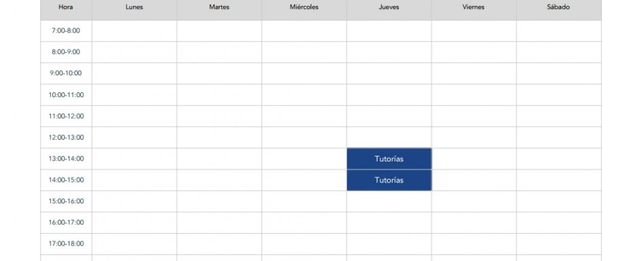Click the empty Lunes cell at 7:00-8:00
The image size is (642, 261).
pyautogui.click(x=135, y=31)
